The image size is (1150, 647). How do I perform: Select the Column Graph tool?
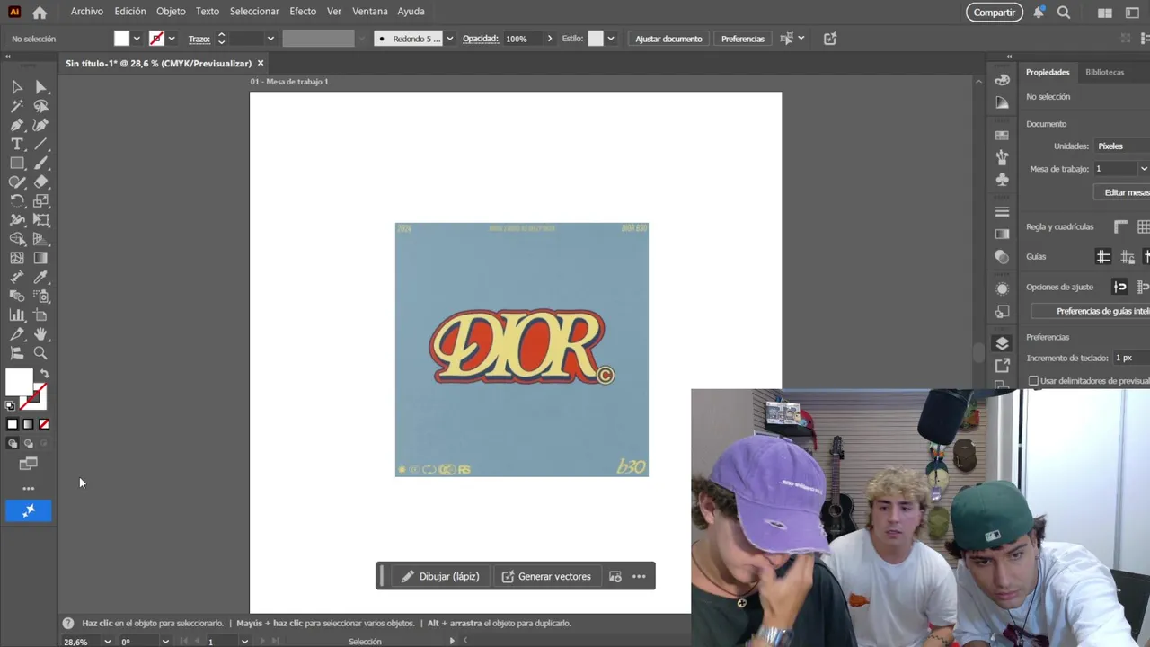[17, 315]
